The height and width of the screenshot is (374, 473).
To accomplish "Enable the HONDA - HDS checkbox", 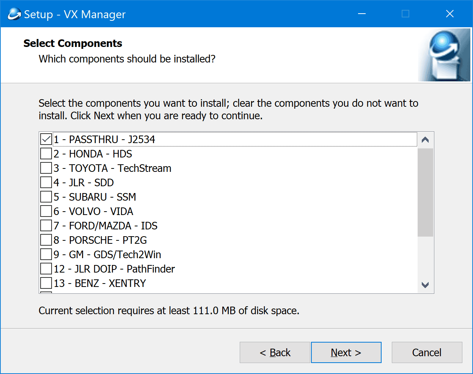I will 46,154.
